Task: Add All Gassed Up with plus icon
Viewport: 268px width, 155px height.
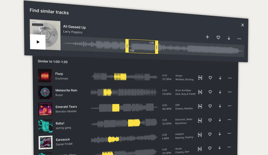Action: 207,37
